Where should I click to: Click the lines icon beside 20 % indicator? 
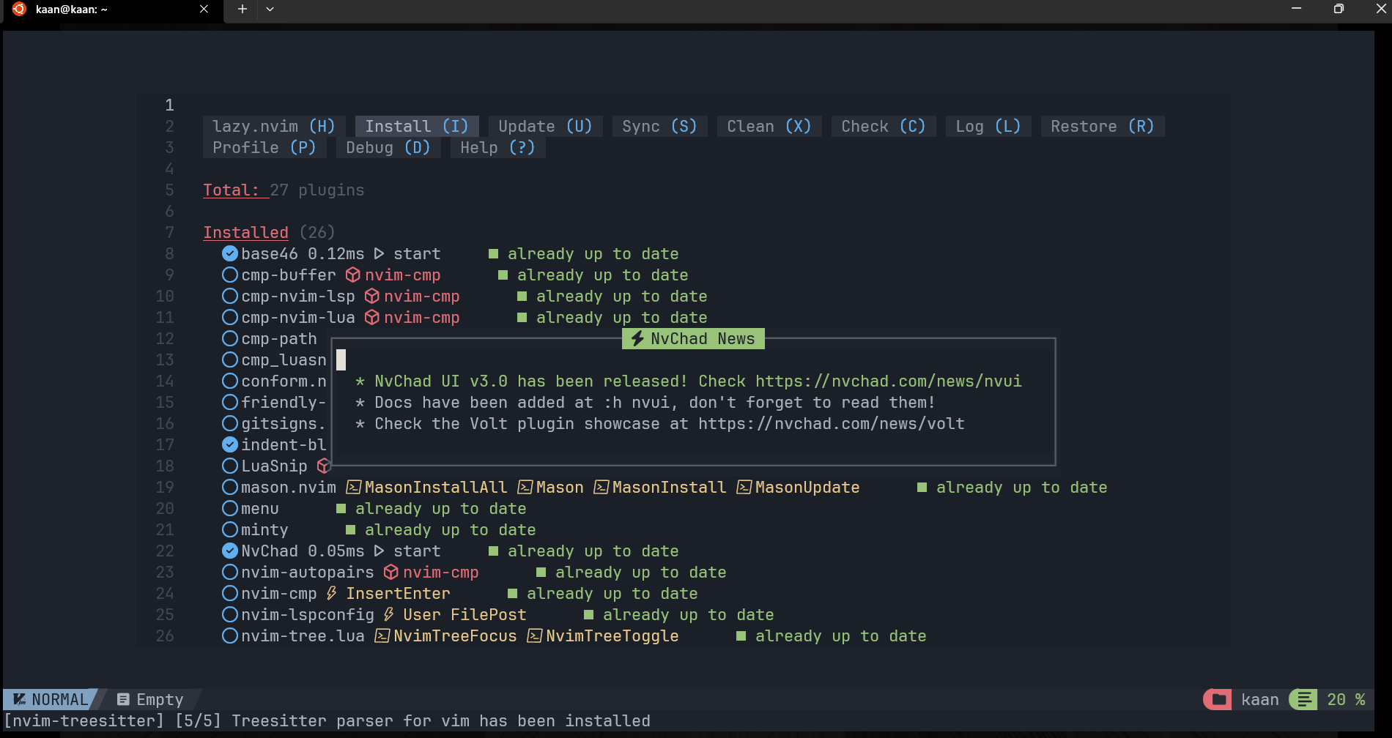[x=1304, y=700]
